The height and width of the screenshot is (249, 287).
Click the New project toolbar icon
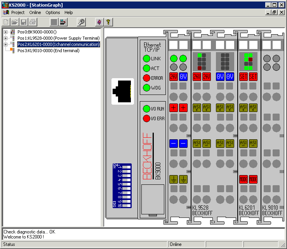(x=6, y=22)
